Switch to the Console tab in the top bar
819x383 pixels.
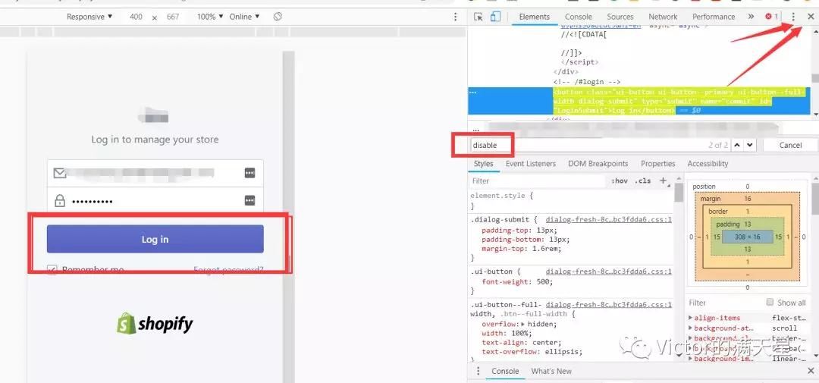tap(578, 17)
